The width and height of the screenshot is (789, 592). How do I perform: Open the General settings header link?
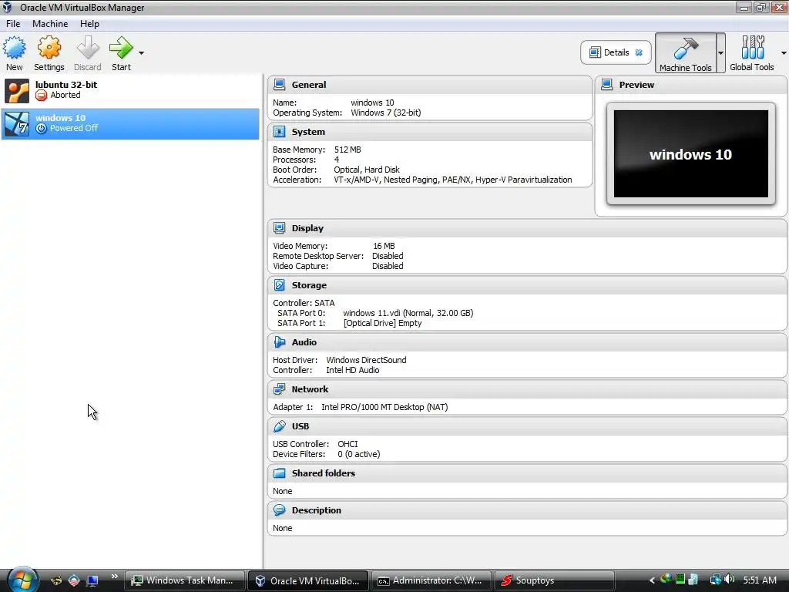point(309,85)
